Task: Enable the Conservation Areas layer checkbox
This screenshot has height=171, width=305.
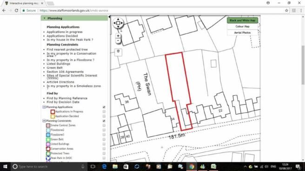Action: pos(104,148)
